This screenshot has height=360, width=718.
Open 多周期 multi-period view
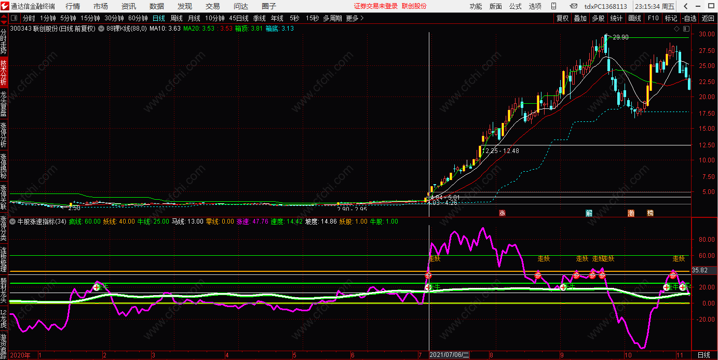[332, 18]
